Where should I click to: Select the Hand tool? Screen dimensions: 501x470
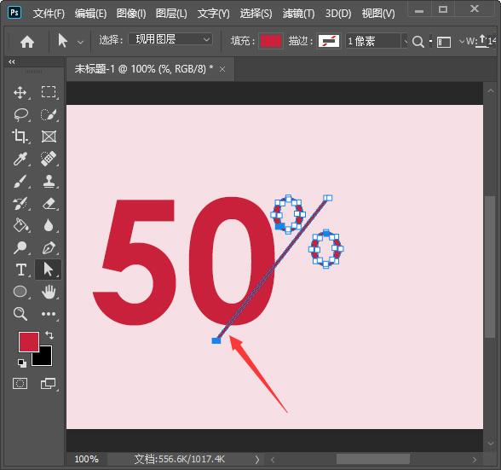[x=49, y=292]
